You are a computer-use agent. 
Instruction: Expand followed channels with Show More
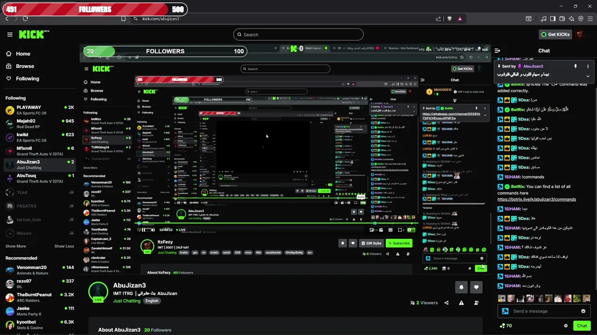click(x=16, y=246)
